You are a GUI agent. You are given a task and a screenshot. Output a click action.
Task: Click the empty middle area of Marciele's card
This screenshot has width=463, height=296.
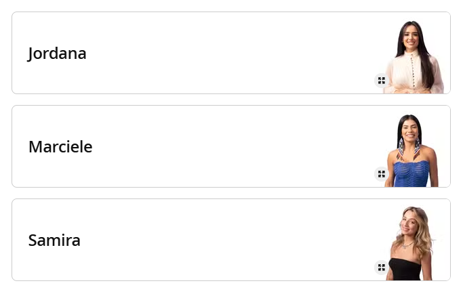tap(230, 147)
